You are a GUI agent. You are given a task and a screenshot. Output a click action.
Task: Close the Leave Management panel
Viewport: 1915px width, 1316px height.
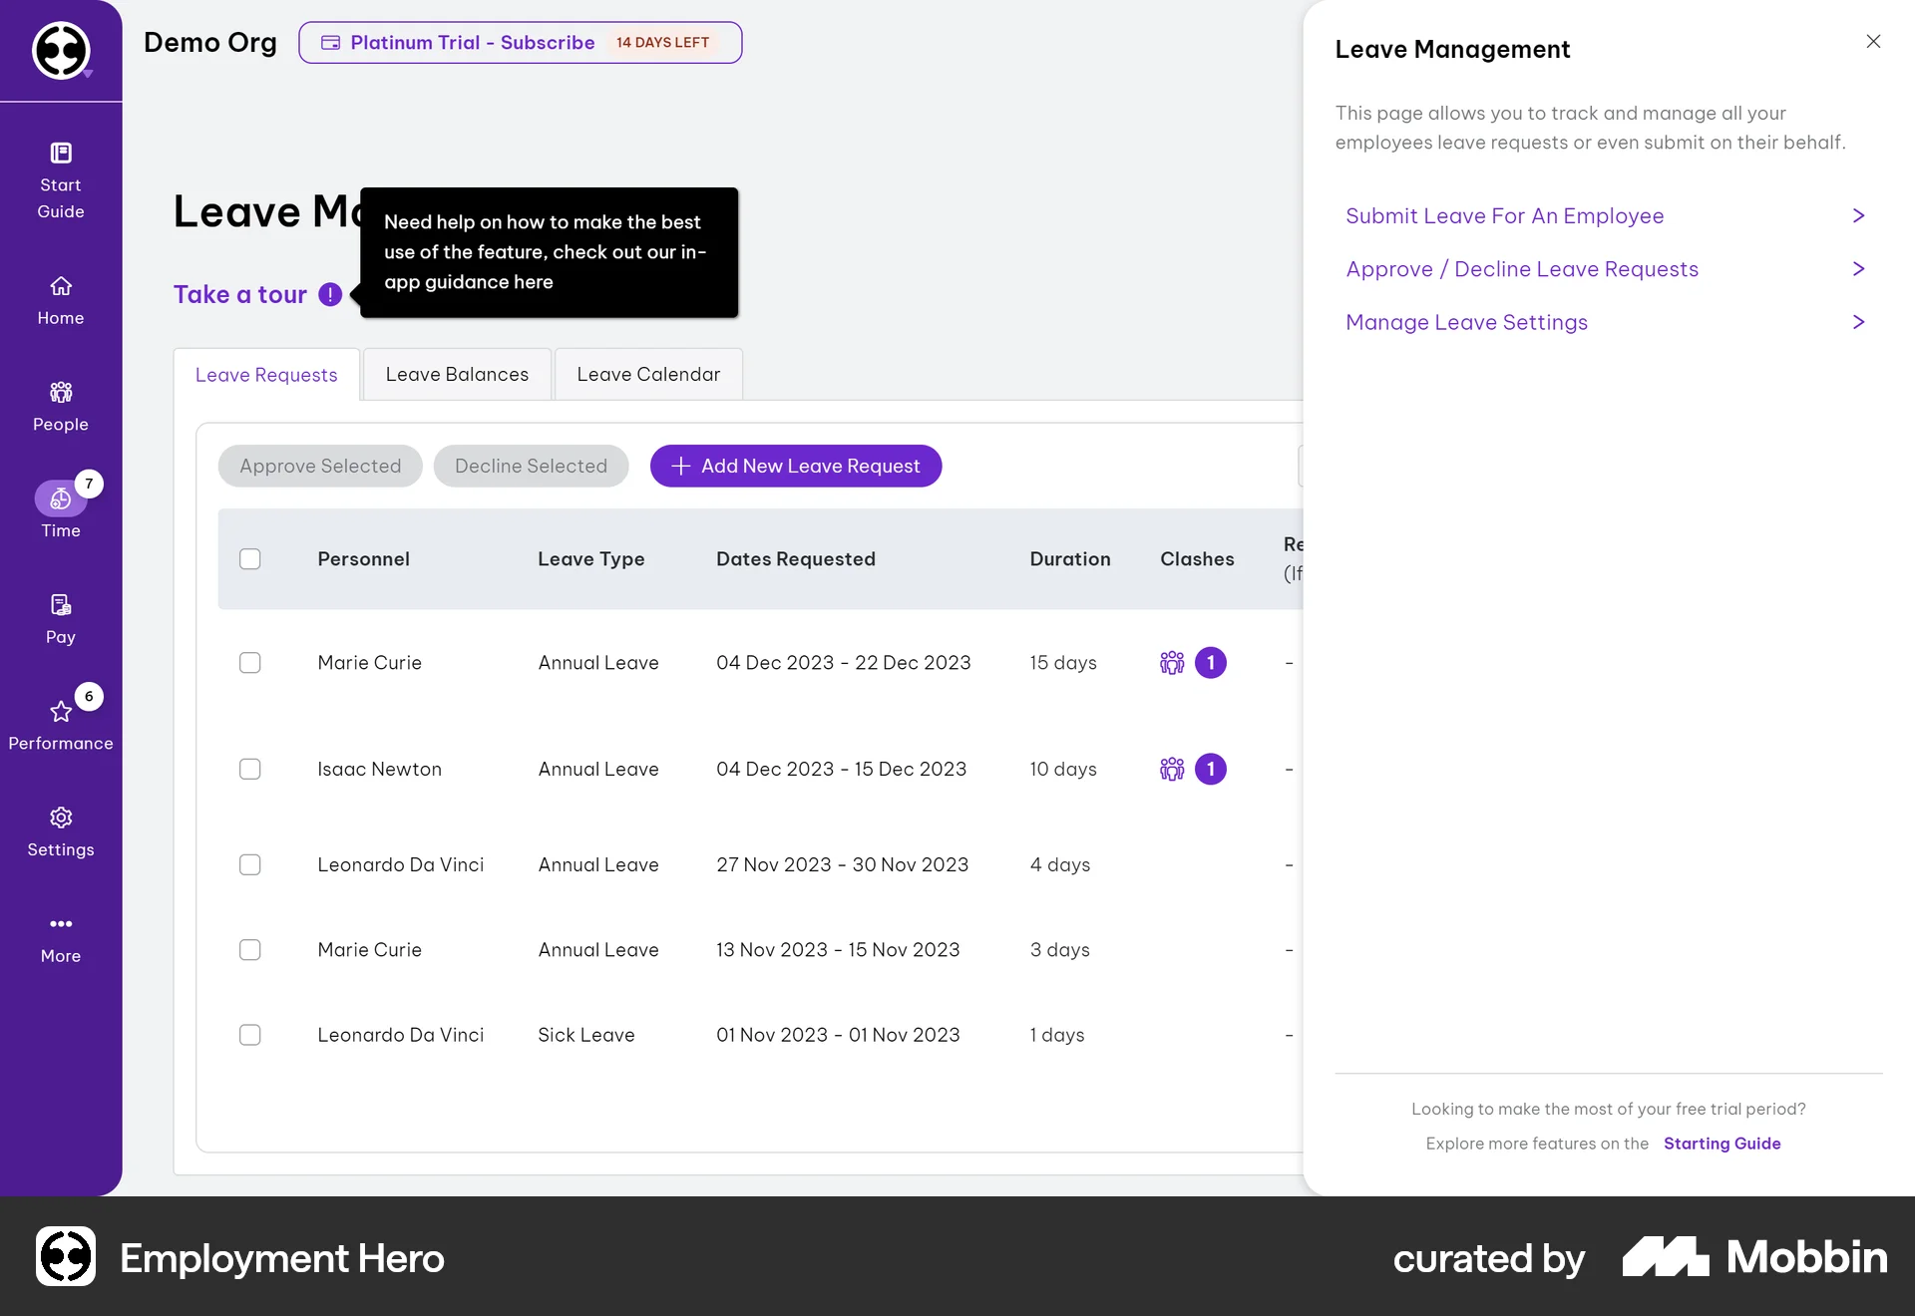tap(1873, 42)
